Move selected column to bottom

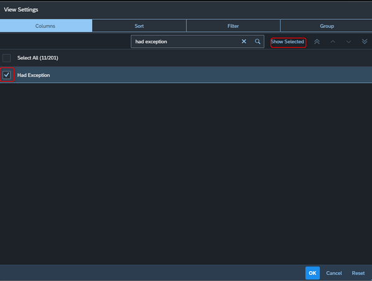click(x=365, y=42)
